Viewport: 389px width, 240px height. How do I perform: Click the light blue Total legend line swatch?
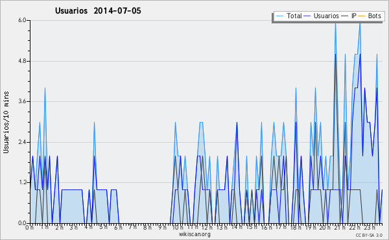(279, 16)
